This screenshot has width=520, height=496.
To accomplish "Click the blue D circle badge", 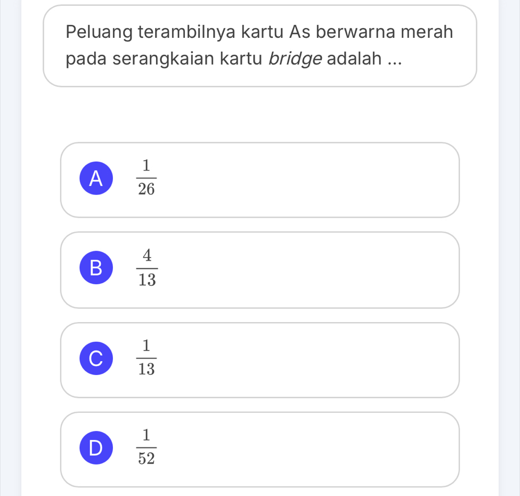I will coord(96,448).
